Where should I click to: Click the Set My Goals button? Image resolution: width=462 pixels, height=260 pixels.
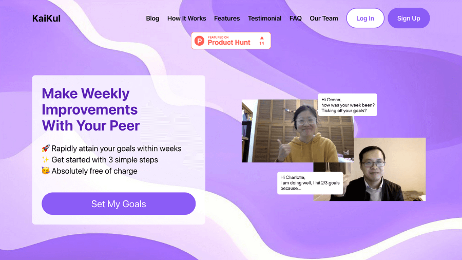tap(119, 203)
